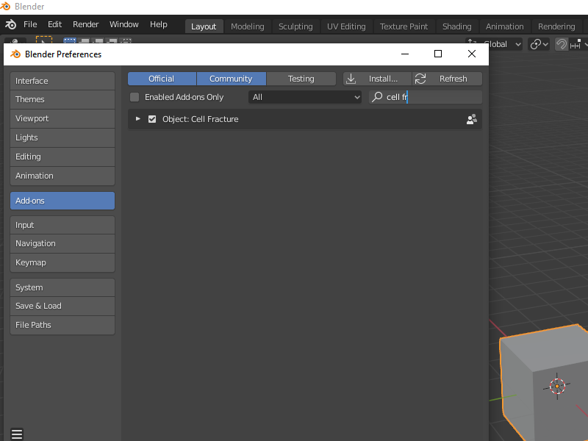The image size is (588, 441).
Task: Switch to the Modeling workspace tab
Action: (x=248, y=26)
